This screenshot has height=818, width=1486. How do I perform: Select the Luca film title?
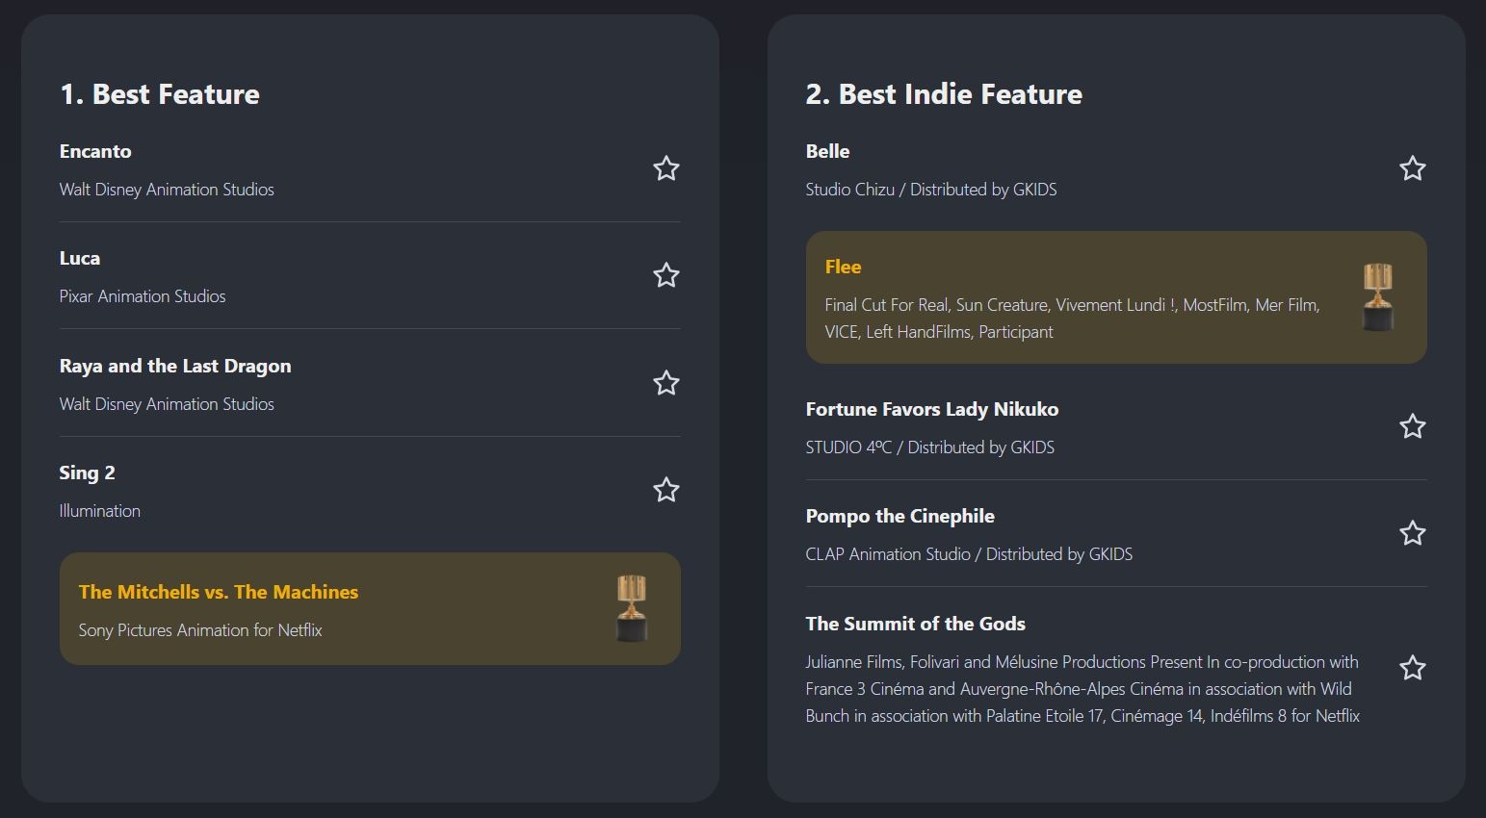point(80,258)
